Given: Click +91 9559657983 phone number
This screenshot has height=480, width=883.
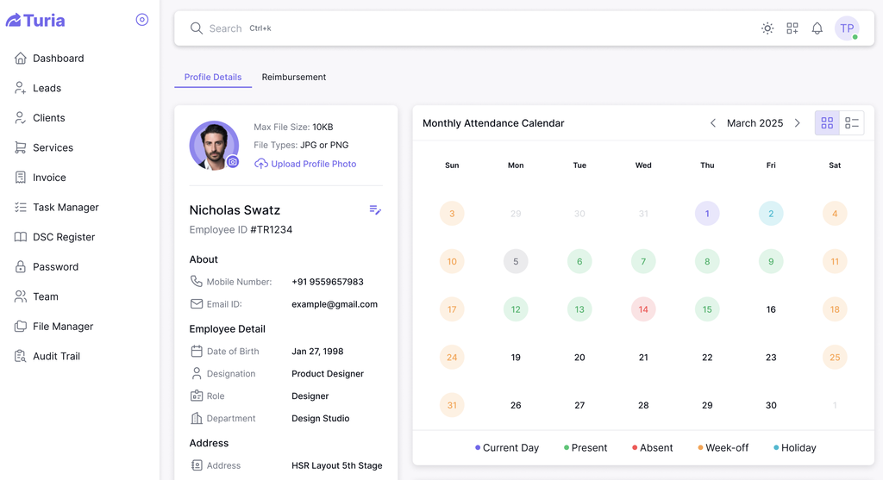Looking at the screenshot, I should (327, 281).
